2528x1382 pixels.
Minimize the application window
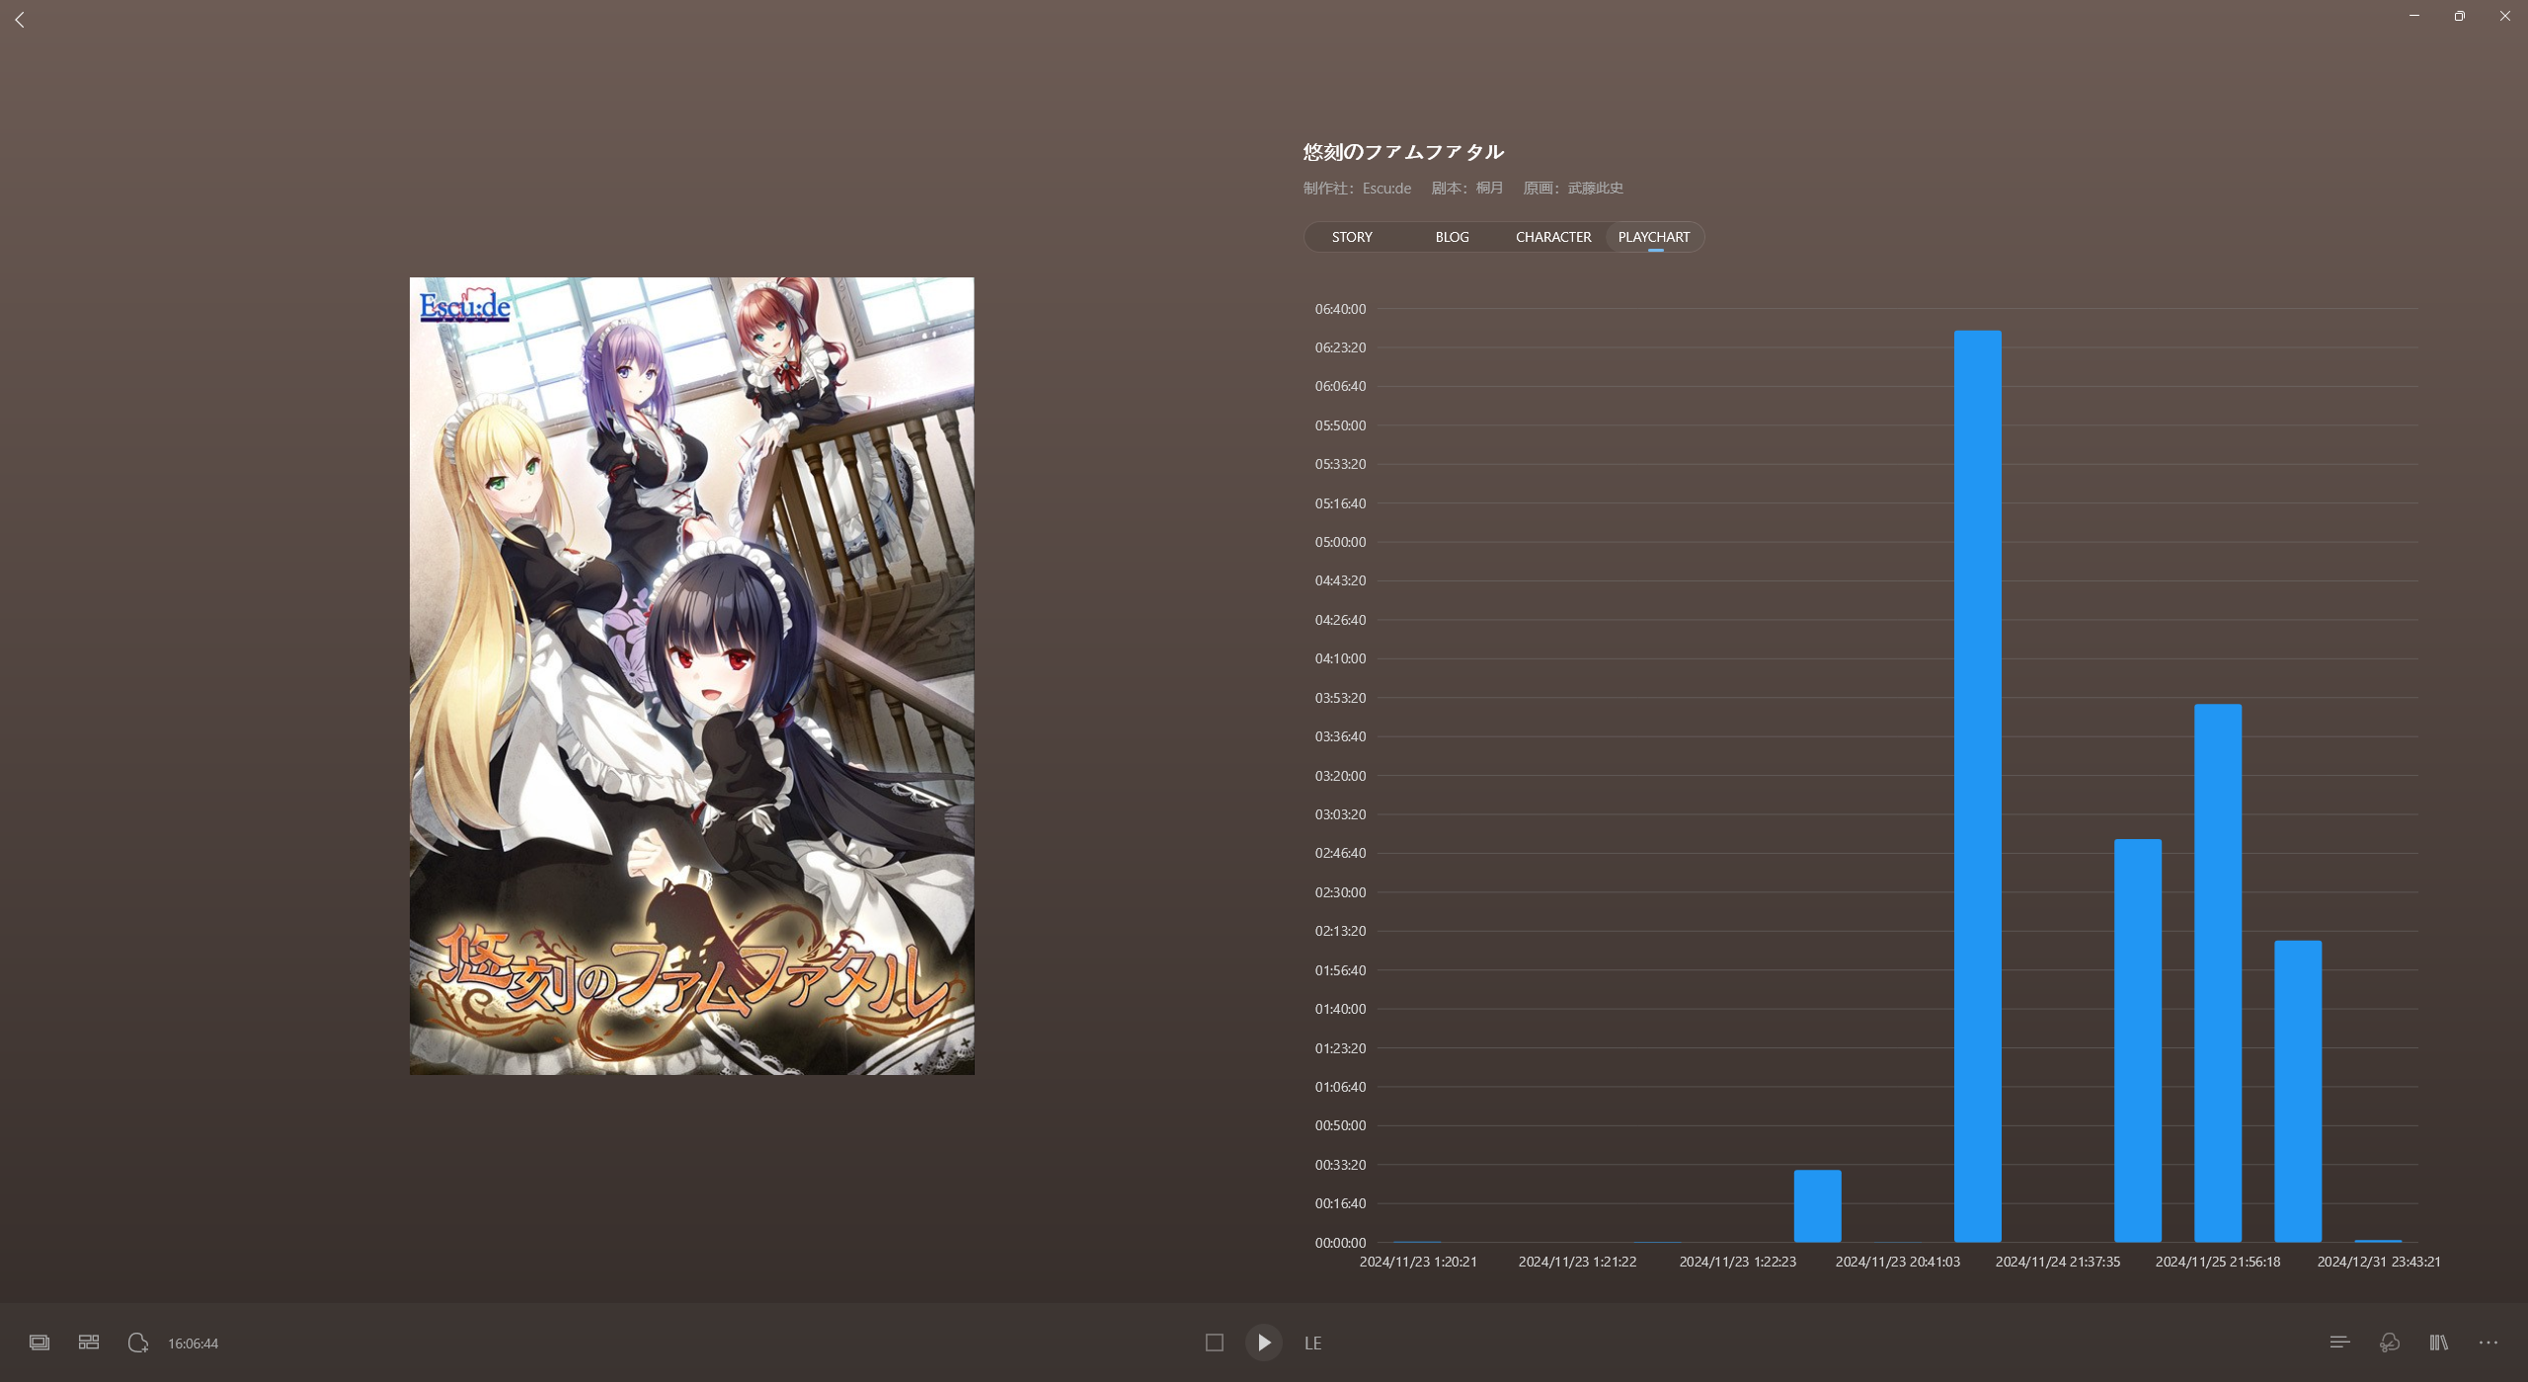click(x=2414, y=16)
